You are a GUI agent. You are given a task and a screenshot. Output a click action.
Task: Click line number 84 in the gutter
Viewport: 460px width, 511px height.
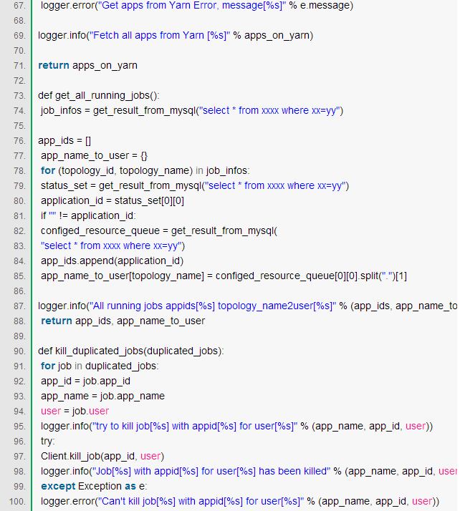[19, 261]
